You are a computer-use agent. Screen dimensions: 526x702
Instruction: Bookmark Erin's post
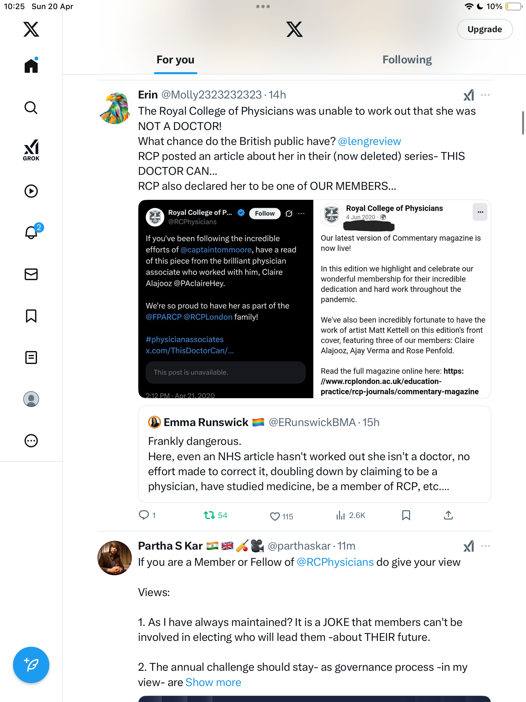coord(406,515)
